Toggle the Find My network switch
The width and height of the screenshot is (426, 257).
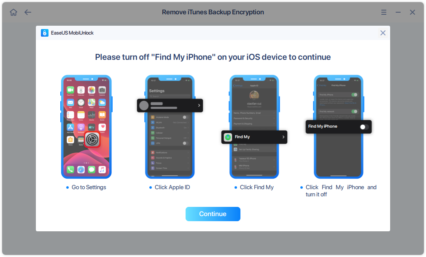(x=354, y=112)
